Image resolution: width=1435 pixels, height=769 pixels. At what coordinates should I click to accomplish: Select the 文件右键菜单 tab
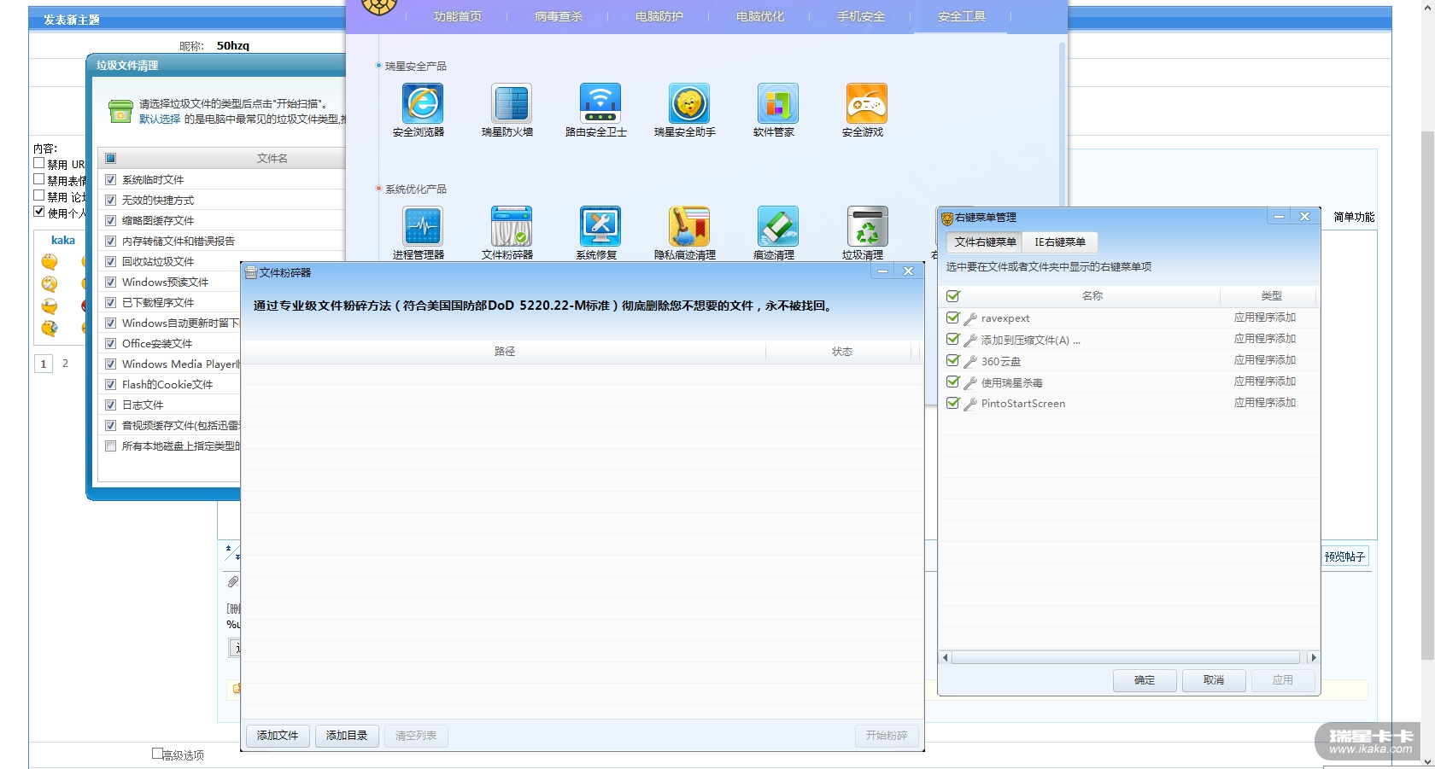[985, 242]
